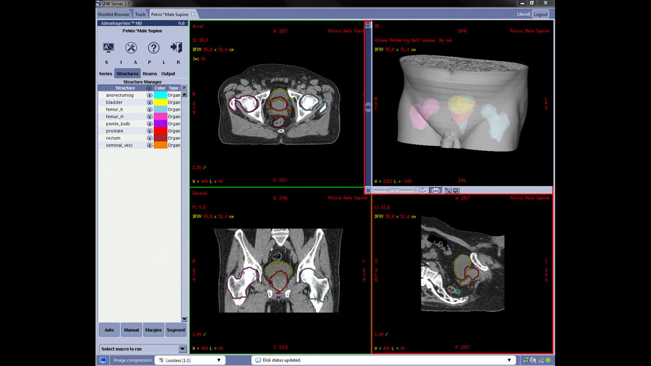
Task: Toggle visibility of penile_bulb structure
Action: click(x=150, y=123)
